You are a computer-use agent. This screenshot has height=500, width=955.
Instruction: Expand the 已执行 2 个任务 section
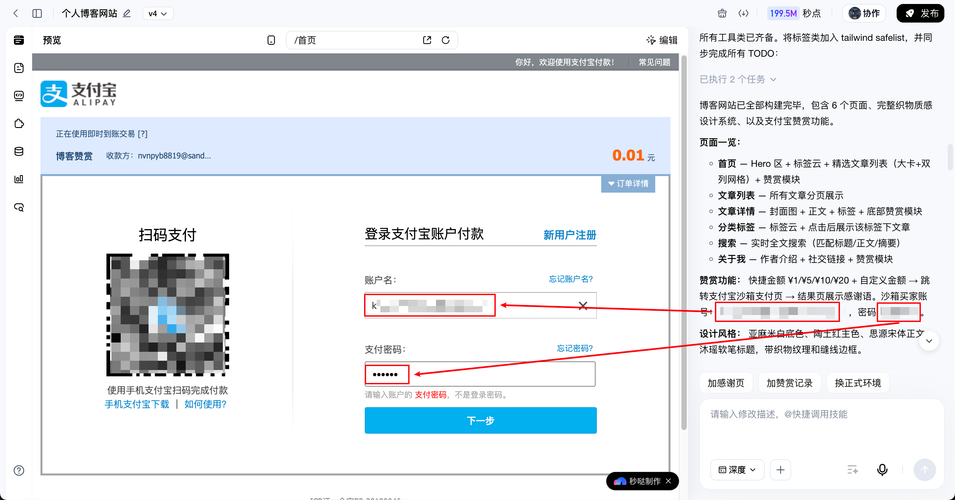[738, 79]
